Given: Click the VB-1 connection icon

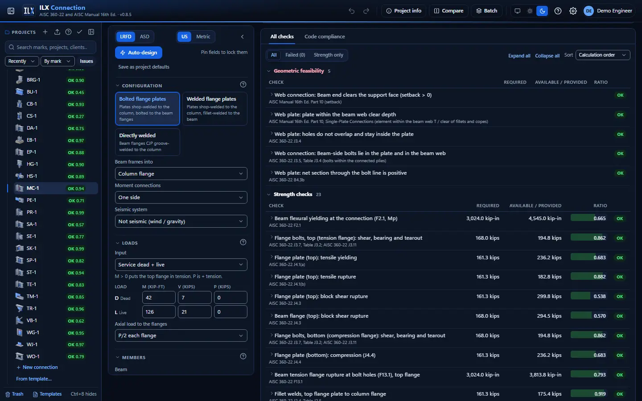Looking at the screenshot, I should pyautogui.click(x=19, y=320).
